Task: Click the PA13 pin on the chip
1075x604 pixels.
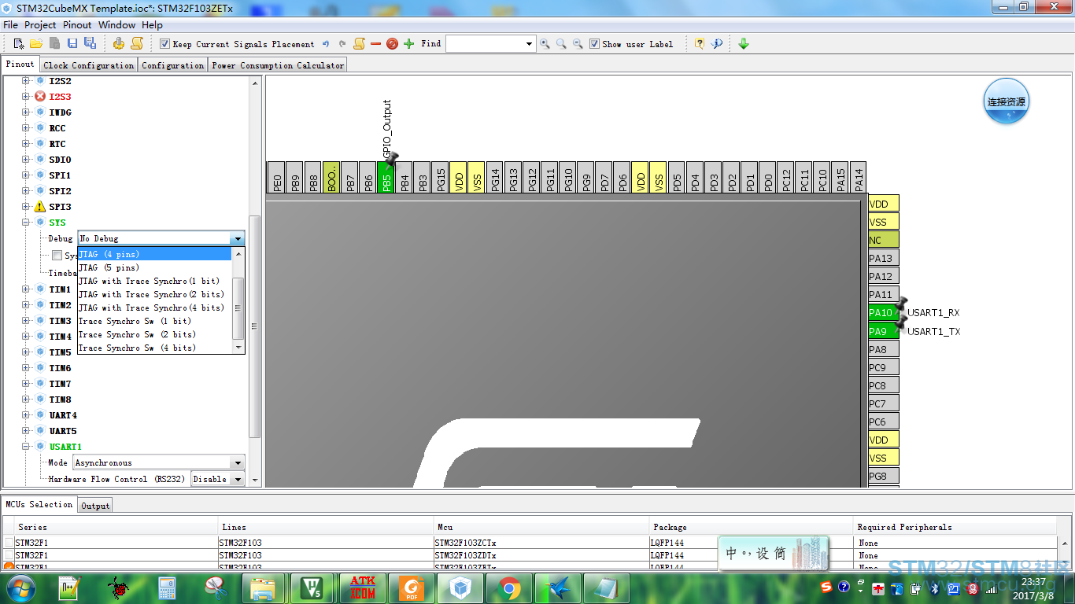Action: (x=883, y=258)
